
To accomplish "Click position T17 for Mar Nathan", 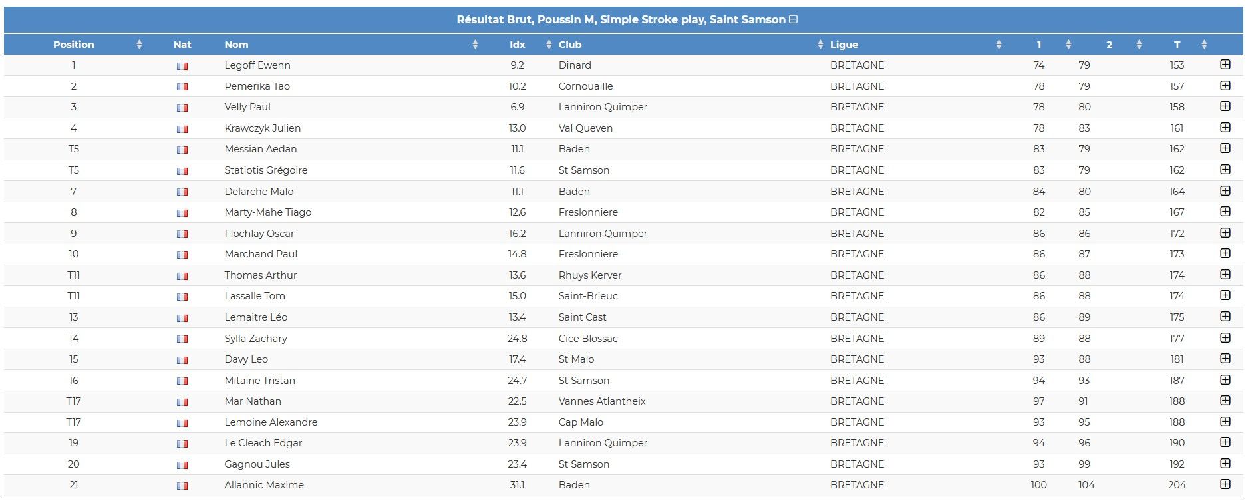I will point(73,401).
